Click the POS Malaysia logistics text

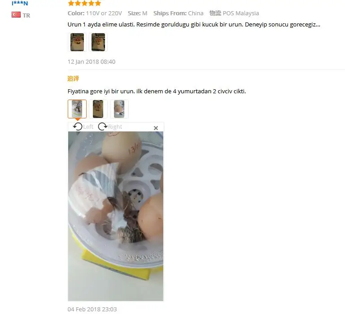pyautogui.click(x=241, y=13)
